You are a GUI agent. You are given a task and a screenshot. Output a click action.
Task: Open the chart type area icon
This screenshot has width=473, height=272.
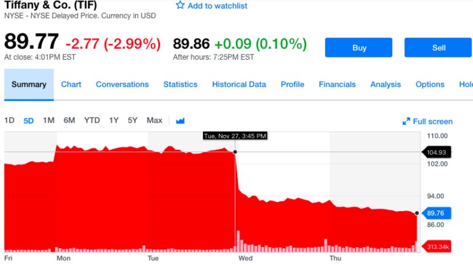(180, 120)
